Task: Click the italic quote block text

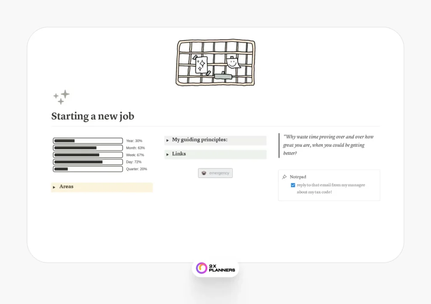Action: tap(328, 145)
